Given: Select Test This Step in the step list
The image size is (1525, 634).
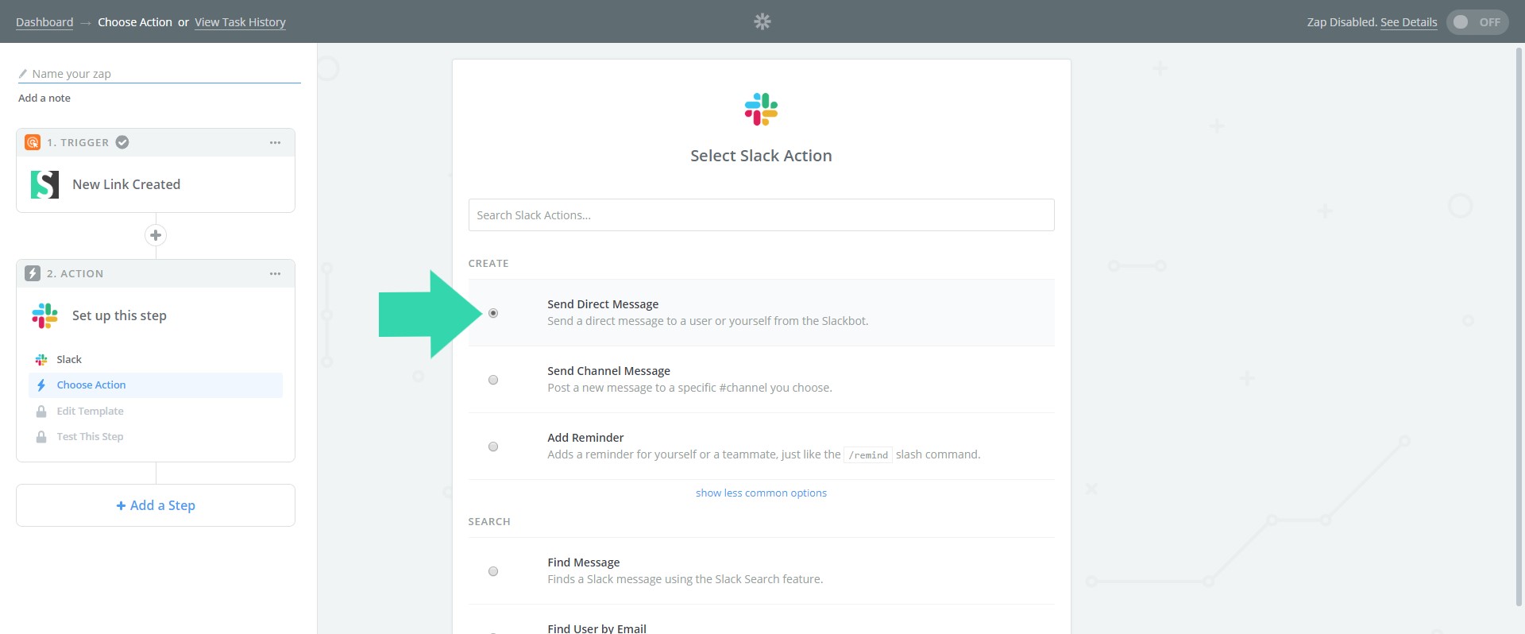Looking at the screenshot, I should point(156,437).
